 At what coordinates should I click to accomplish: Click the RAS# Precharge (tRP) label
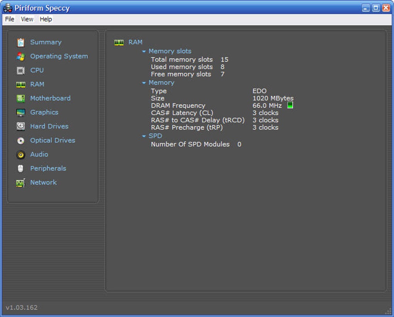pyautogui.click(x=187, y=127)
